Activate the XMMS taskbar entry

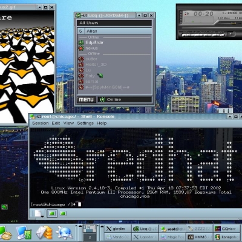point(200,237)
